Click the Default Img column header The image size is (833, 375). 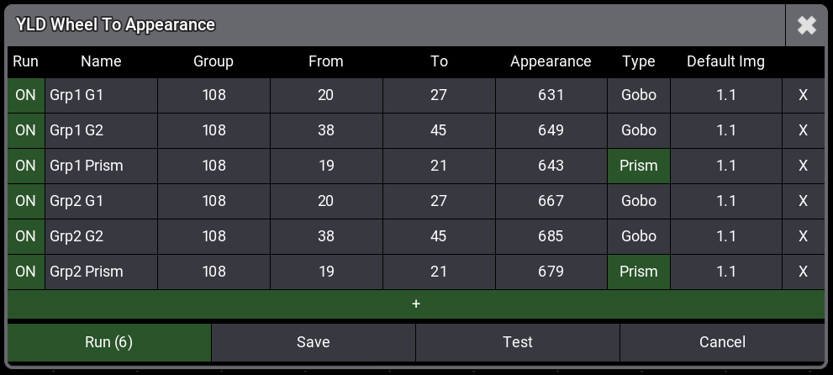(725, 61)
